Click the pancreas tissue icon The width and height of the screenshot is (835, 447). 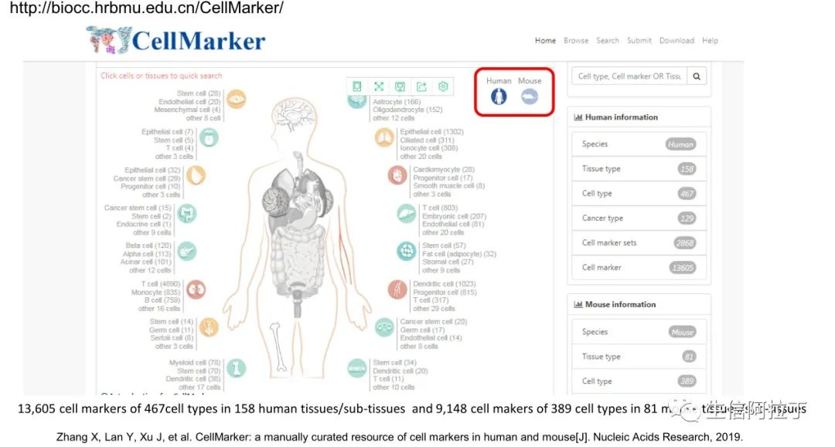click(187, 252)
